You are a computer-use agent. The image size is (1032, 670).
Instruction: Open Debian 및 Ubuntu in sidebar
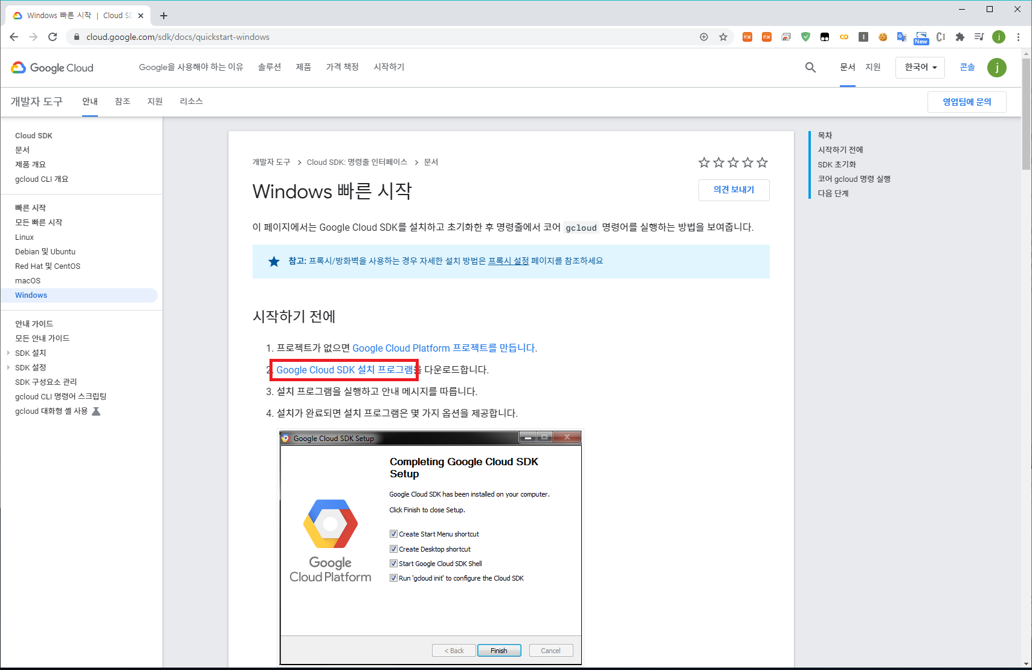pyautogui.click(x=45, y=252)
